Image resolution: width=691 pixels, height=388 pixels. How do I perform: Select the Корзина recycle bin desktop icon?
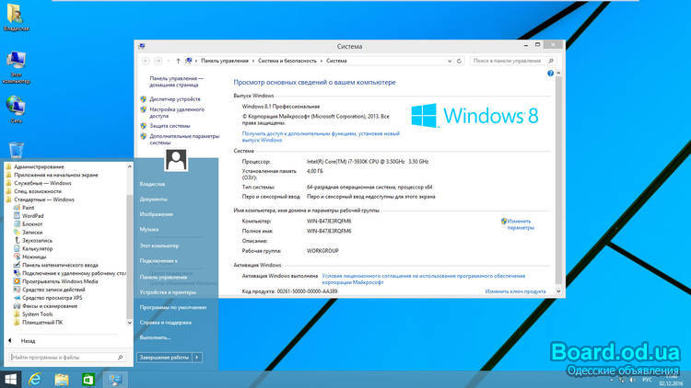point(17,150)
